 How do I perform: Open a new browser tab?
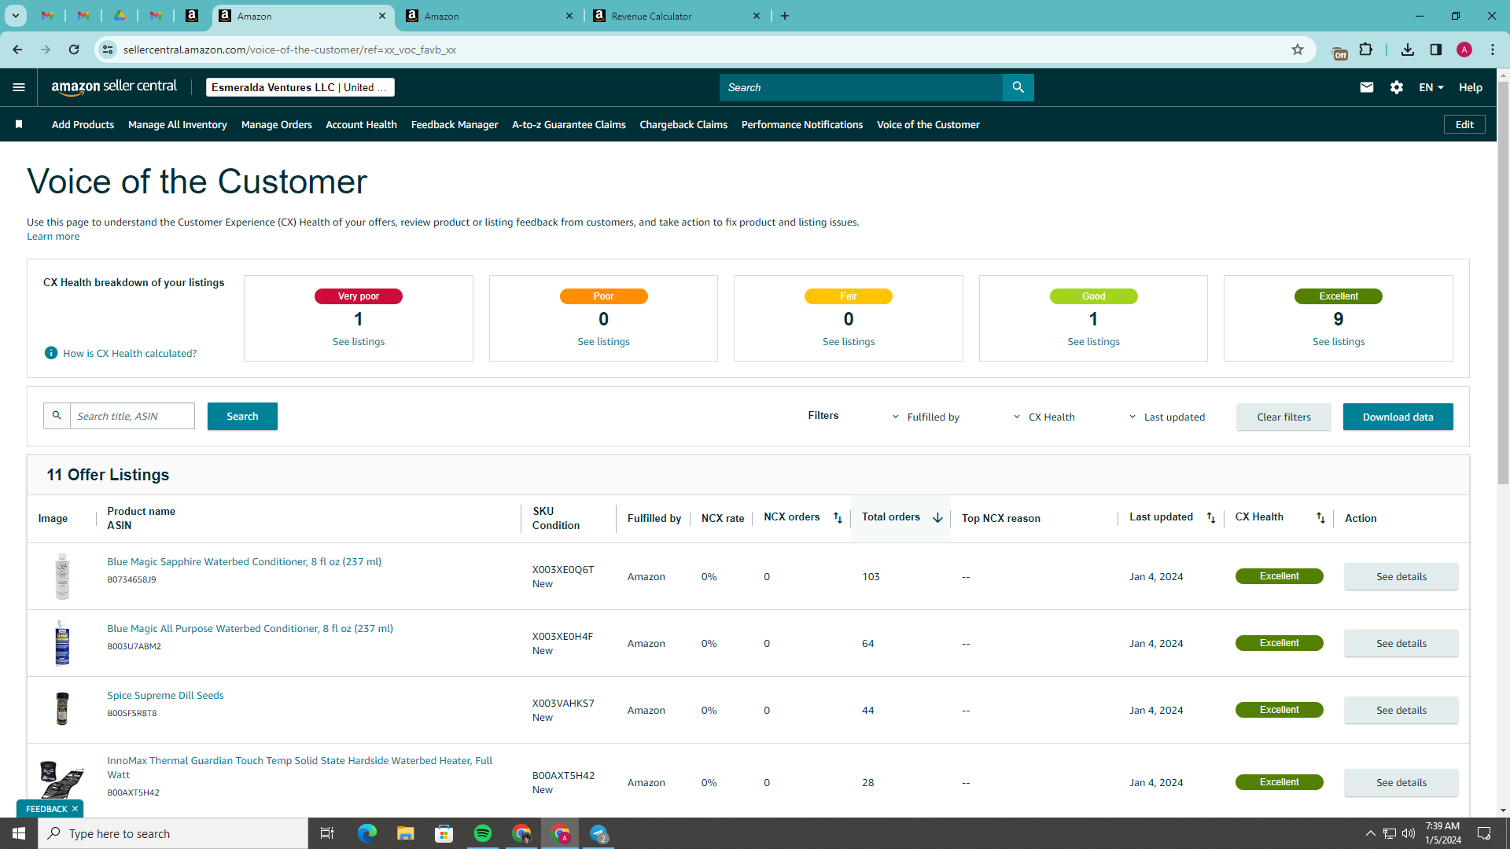tap(785, 16)
